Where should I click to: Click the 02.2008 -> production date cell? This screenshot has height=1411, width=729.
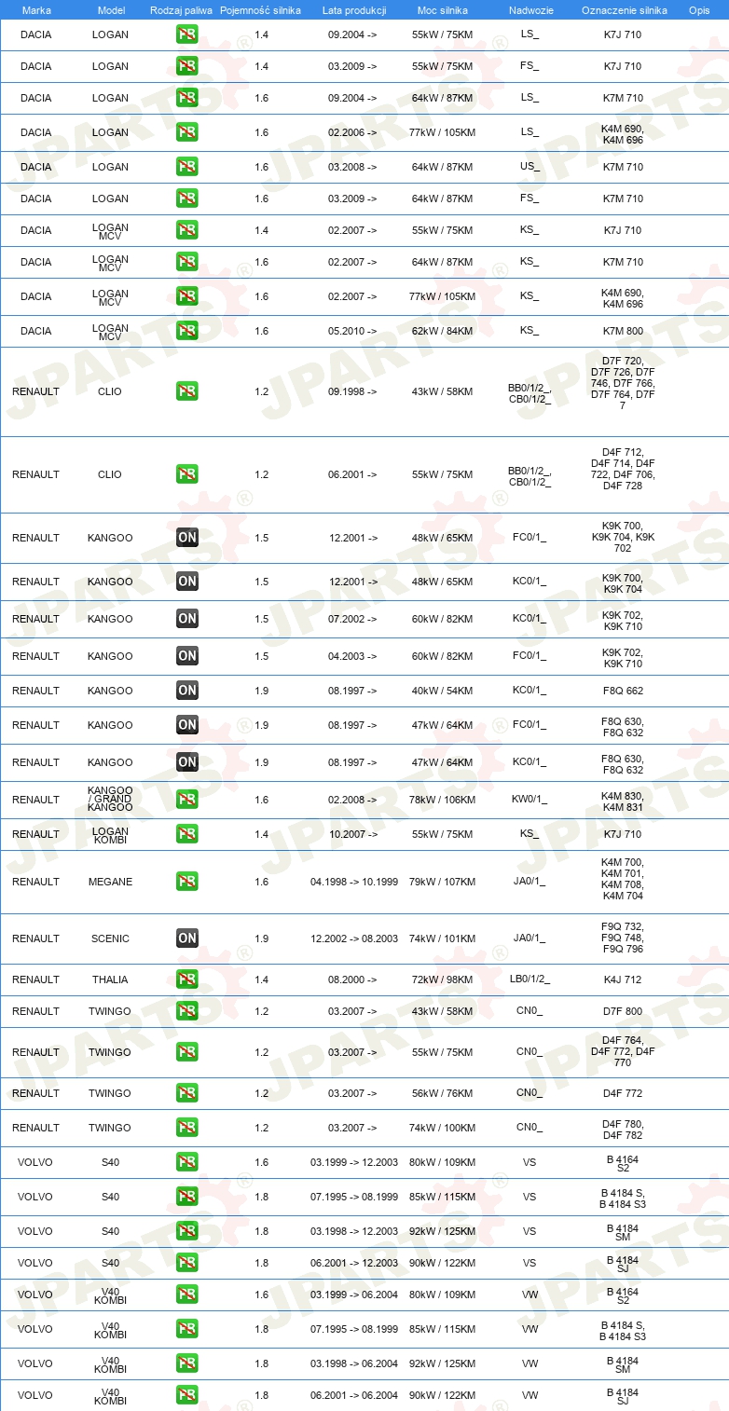tap(352, 800)
